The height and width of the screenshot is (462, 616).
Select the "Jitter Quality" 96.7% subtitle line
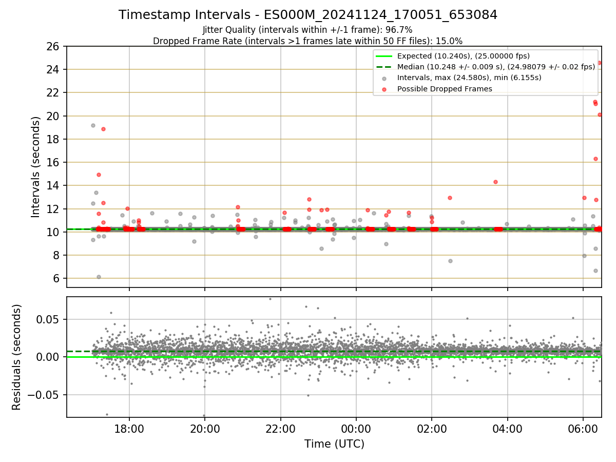(307, 30)
